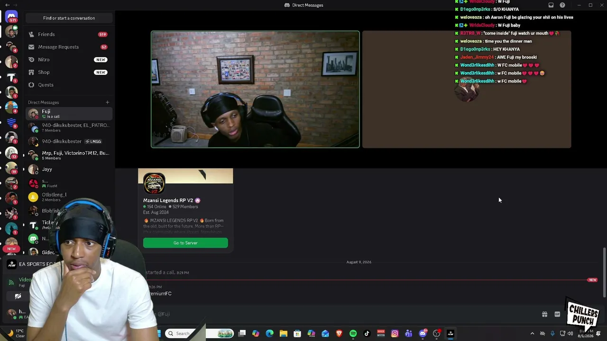Image resolution: width=607 pixels, height=341 pixels.
Task: Open Message Requests
Action: (x=69, y=47)
